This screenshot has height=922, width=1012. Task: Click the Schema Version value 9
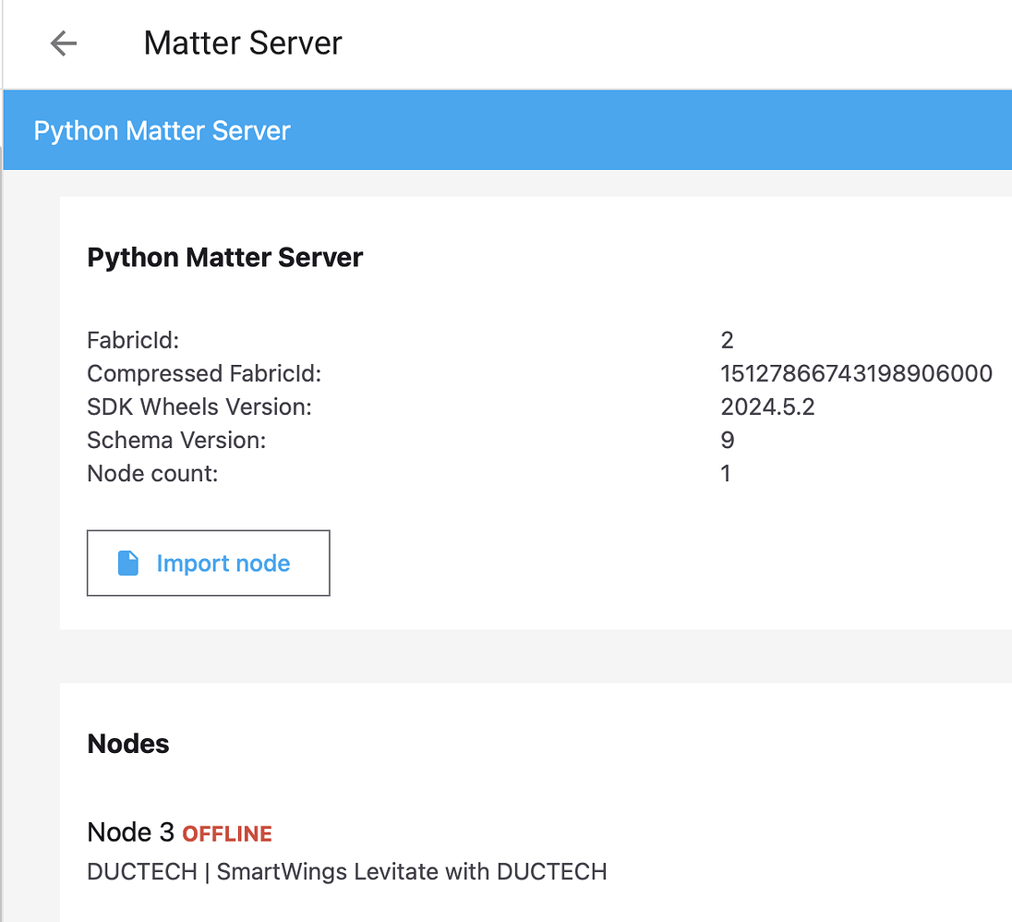point(727,440)
